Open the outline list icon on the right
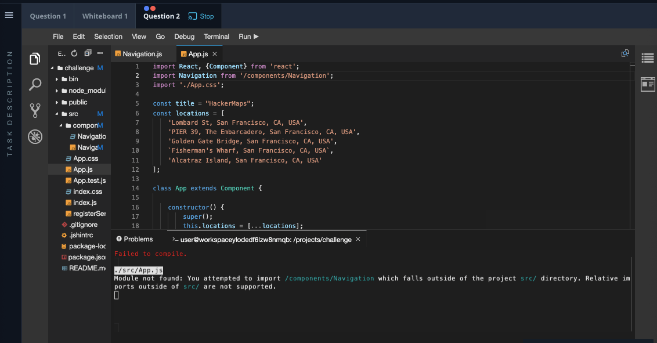This screenshot has height=343, width=657. (648, 58)
